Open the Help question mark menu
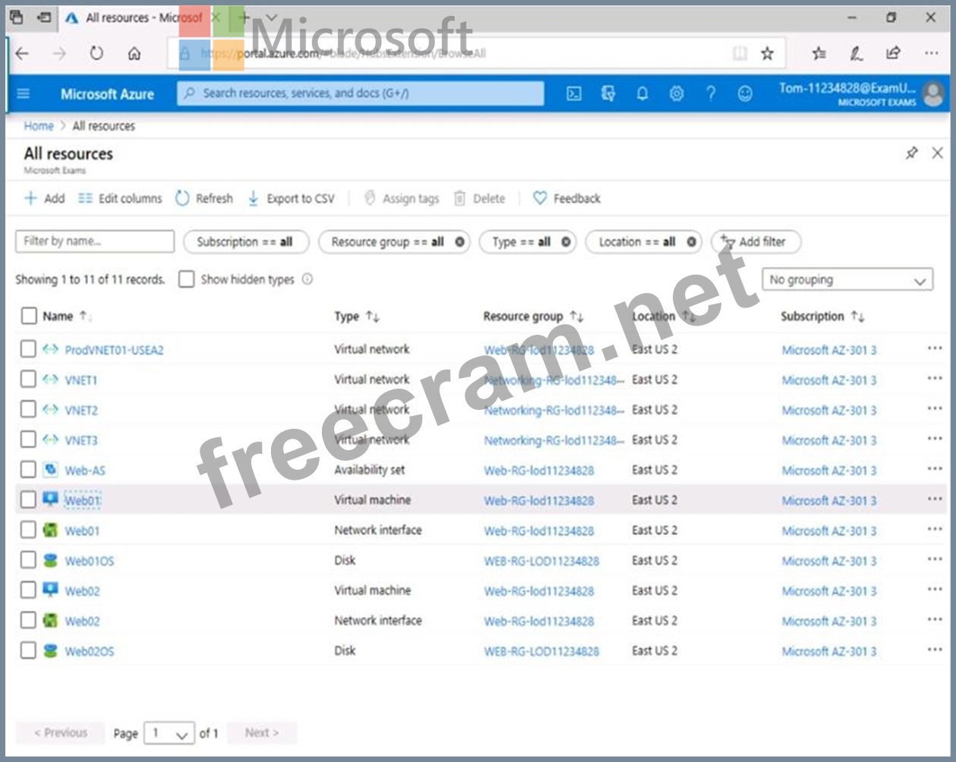The width and height of the screenshot is (956, 762). pyautogui.click(x=711, y=93)
